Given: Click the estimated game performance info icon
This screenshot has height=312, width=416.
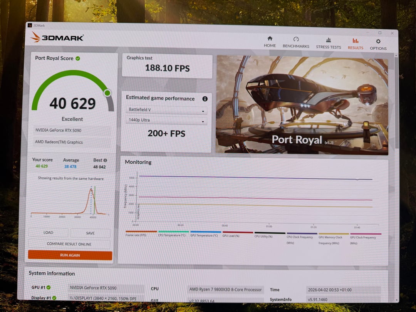Looking at the screenshot, I should pyautogui.click(x=205, y=99).
